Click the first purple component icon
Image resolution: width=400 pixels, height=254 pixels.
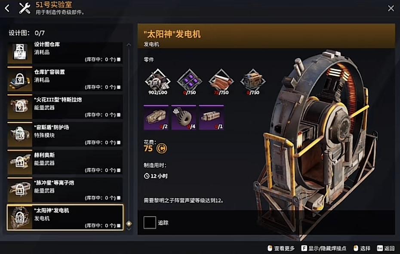[x=156, y=118]
